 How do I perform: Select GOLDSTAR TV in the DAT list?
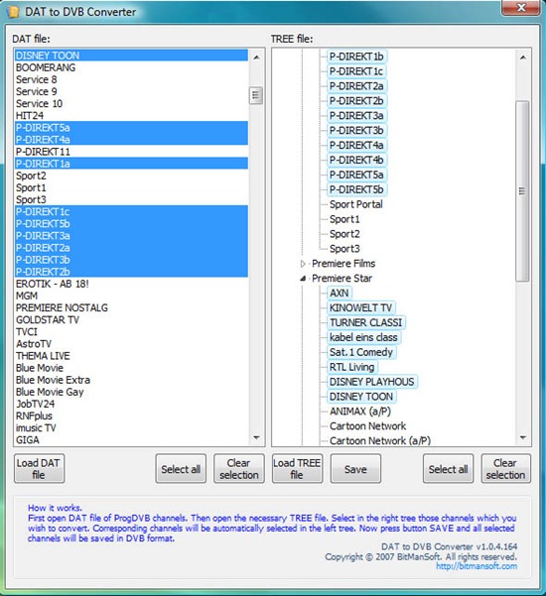click(x=131, y=320)
